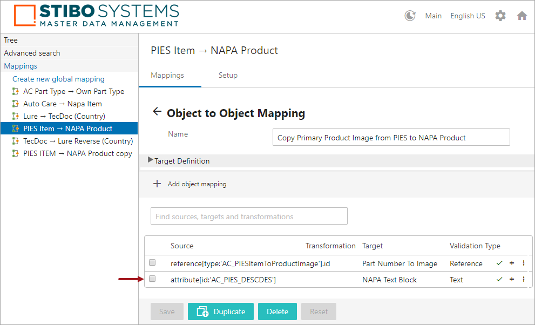Click the Add object mapping label
Viewport: 535px width, 325px height.
pos(197,184)
